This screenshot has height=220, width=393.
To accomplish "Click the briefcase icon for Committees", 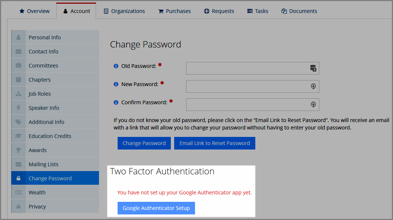I will coord(18,65).
